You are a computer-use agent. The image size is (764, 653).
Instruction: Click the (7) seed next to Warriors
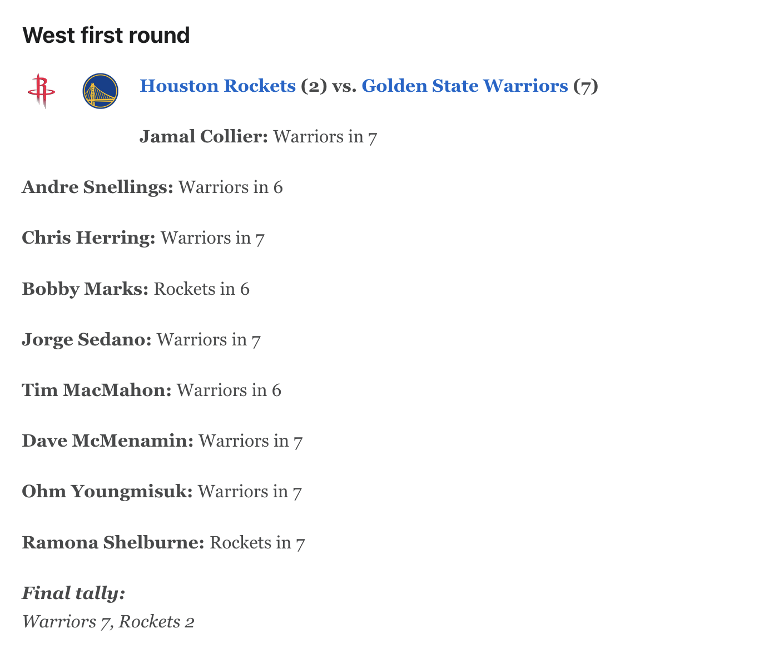(586, 86)
